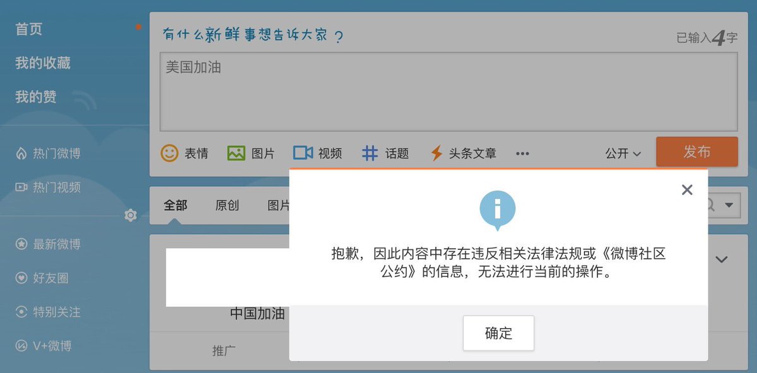Viewport: 757px width, 373px height.
Task: Click the 好友圈 label in the sidebar
Action: coord(51,278)
